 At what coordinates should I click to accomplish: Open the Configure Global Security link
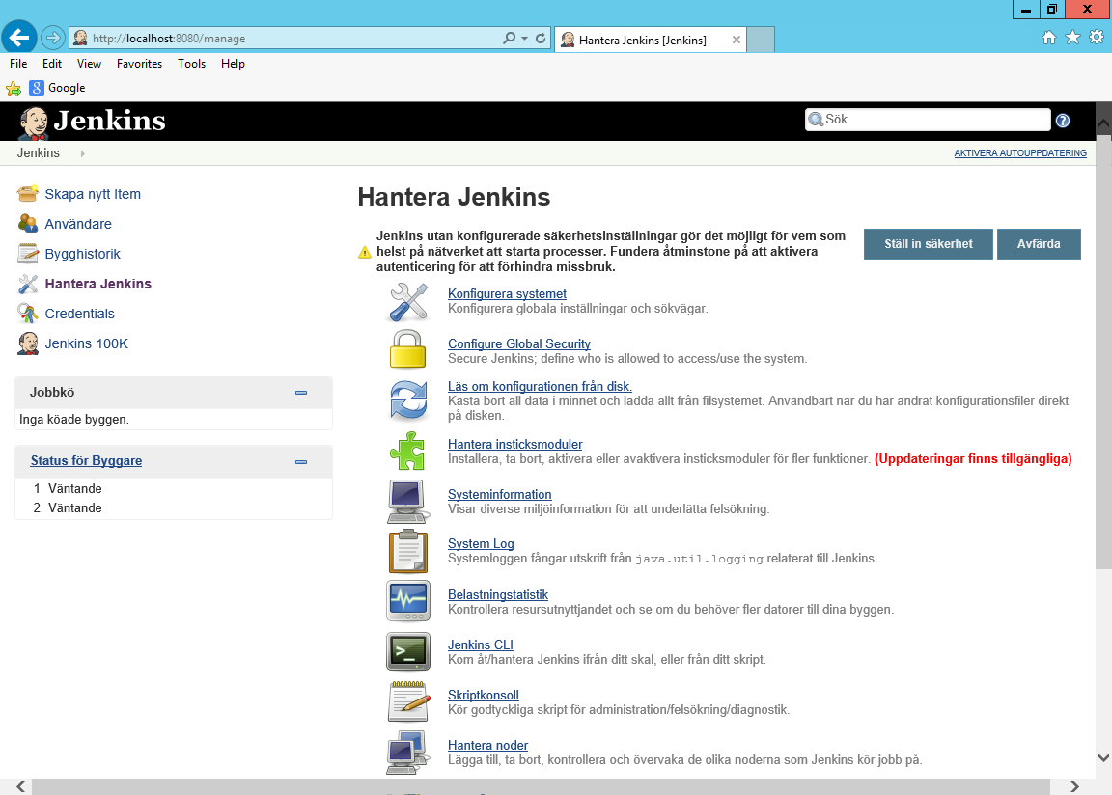click(x=519, y=343)
